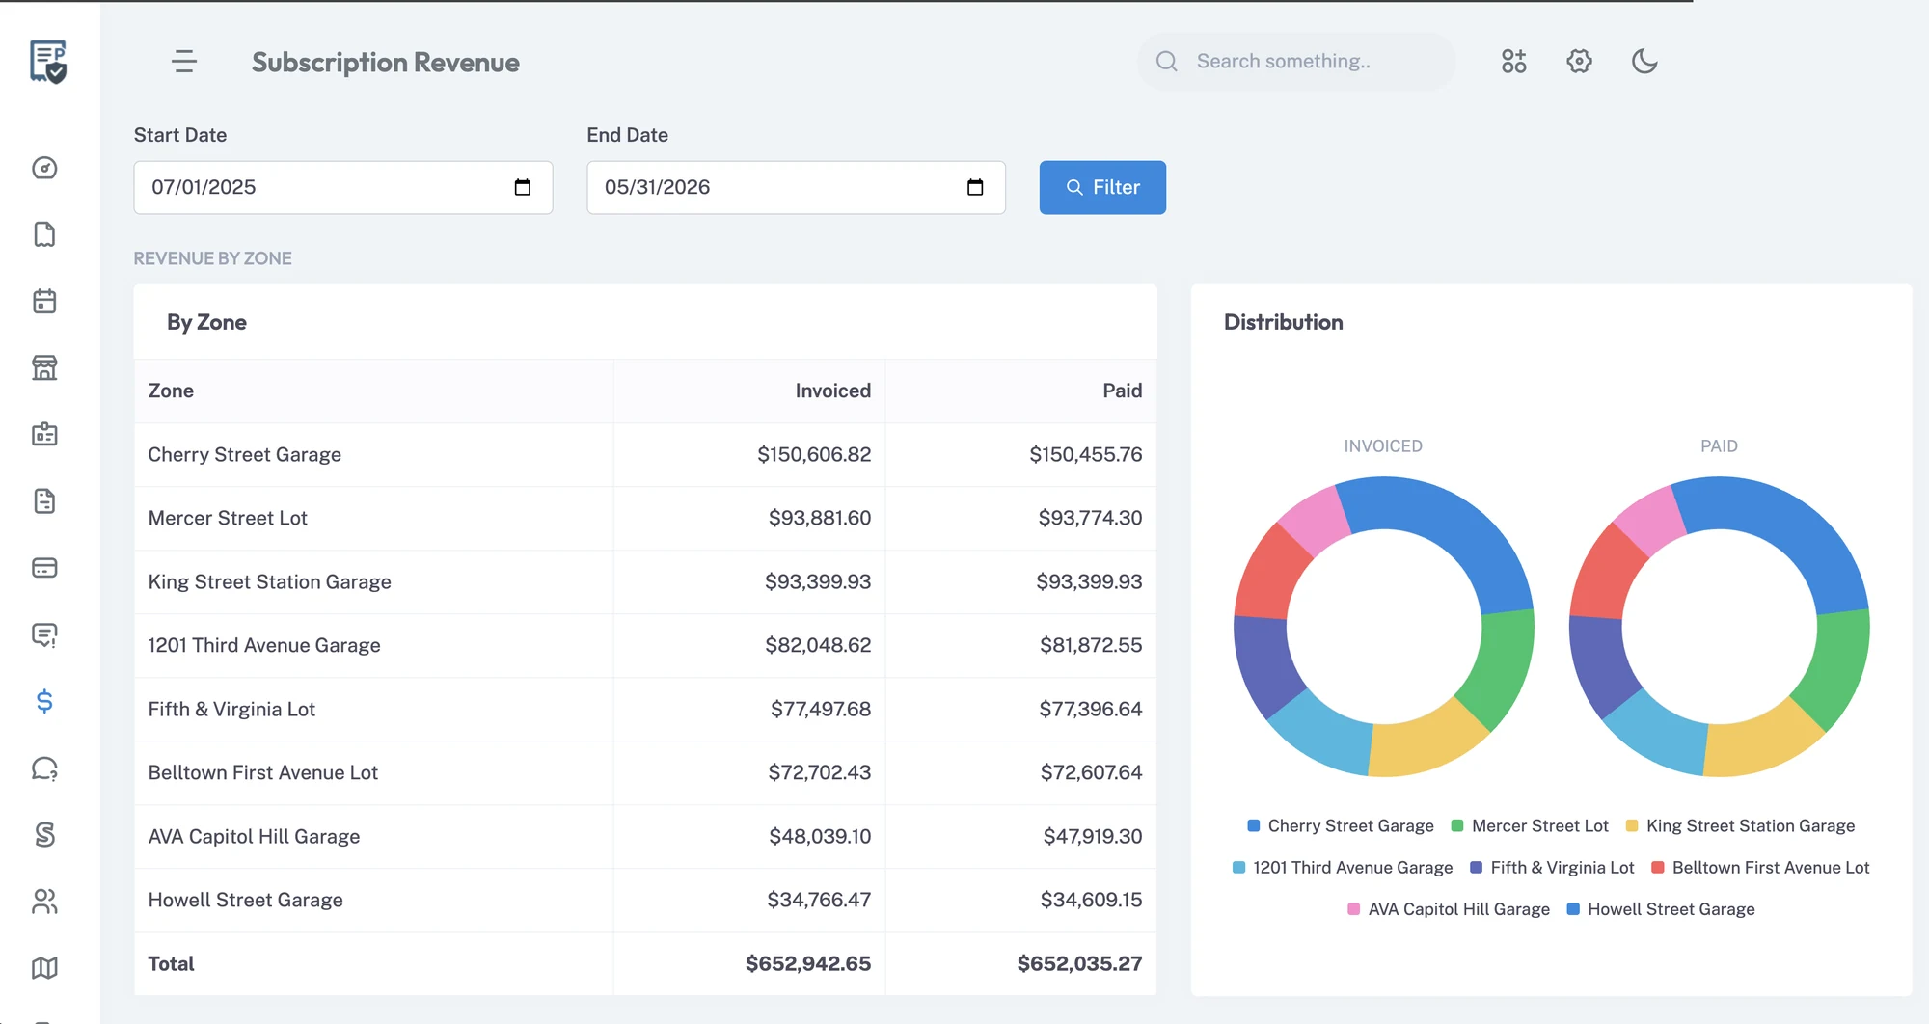1929x1024 pixels.
Task: Toggle Mercer Street Lot legend item
Action: pyautogui.click(x=1530, y=826)
